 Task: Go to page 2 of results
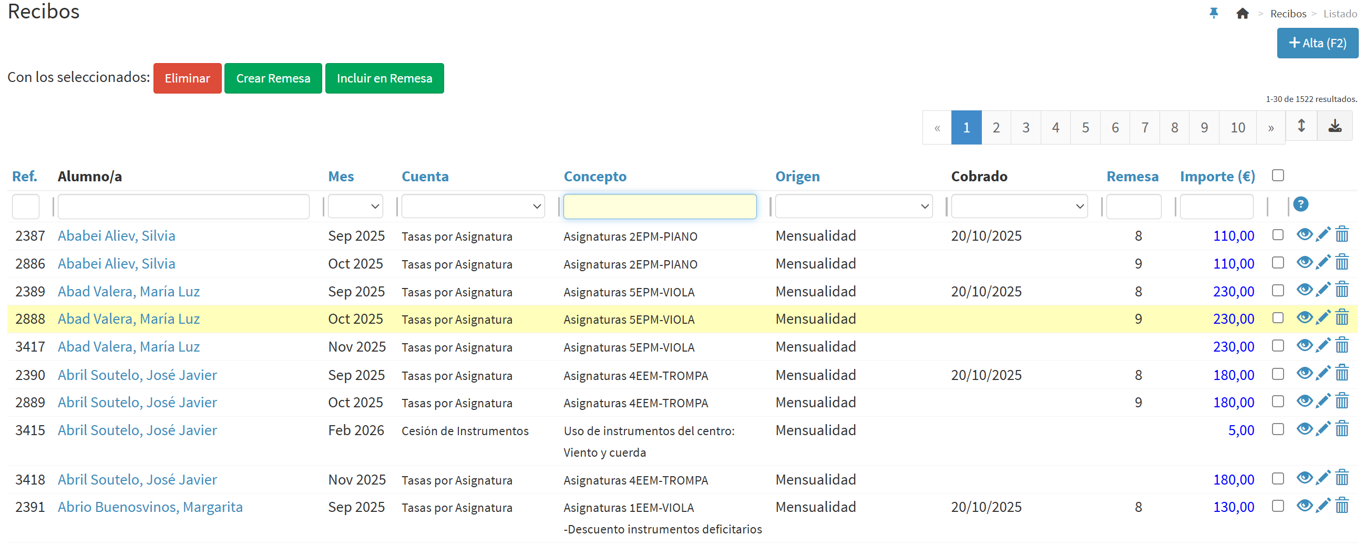coord(996,127)
